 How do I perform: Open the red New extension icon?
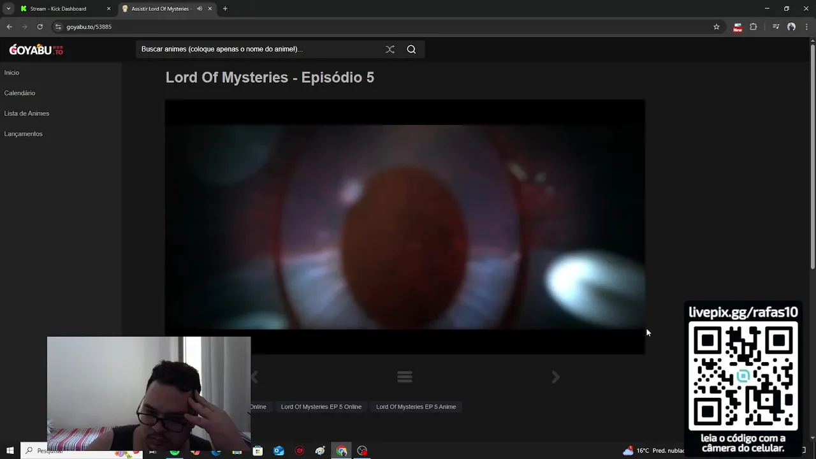coord(738,27)
